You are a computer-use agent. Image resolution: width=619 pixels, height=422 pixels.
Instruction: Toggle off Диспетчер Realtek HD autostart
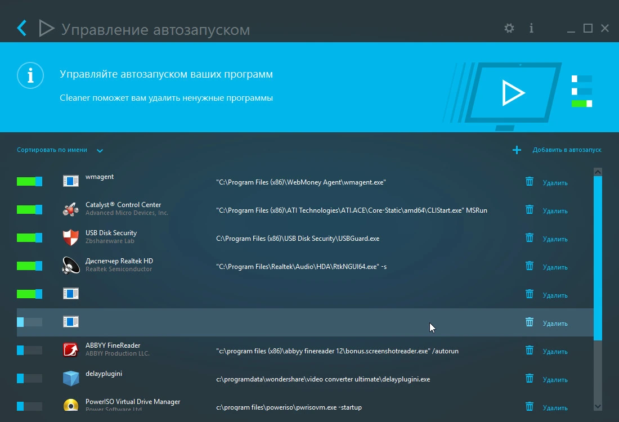[x=30, y=266]
